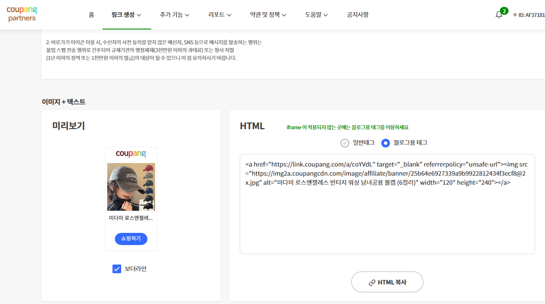
Task: Open the 공지사항 page from the menu
Action: [357, 14]
